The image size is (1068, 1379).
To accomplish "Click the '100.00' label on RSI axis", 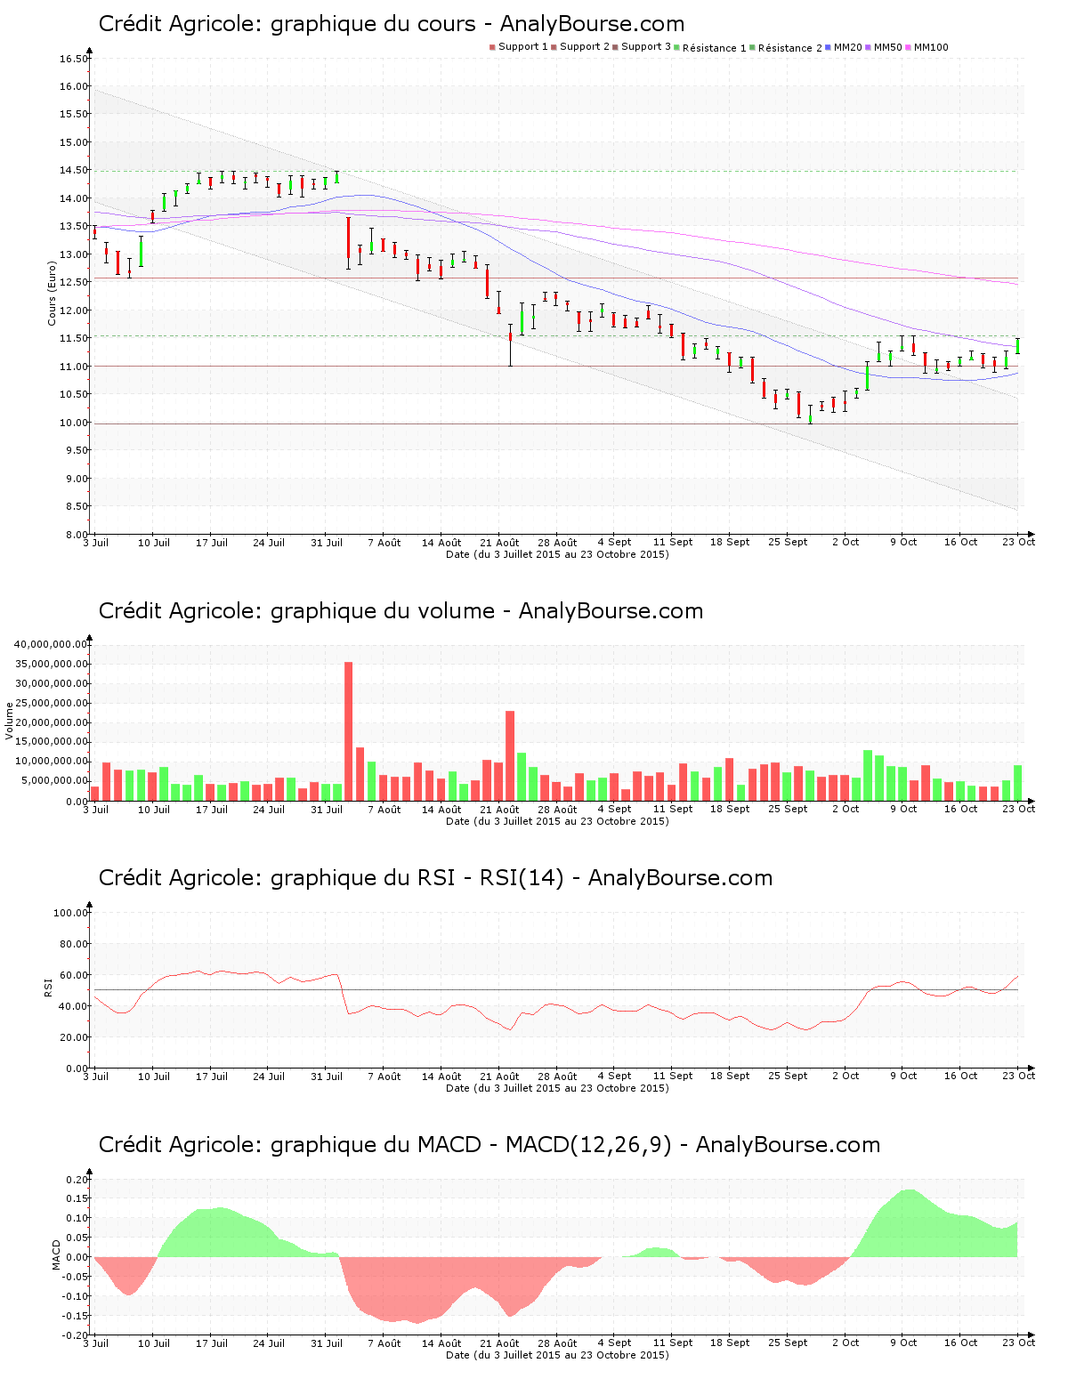I will point(70,913).
